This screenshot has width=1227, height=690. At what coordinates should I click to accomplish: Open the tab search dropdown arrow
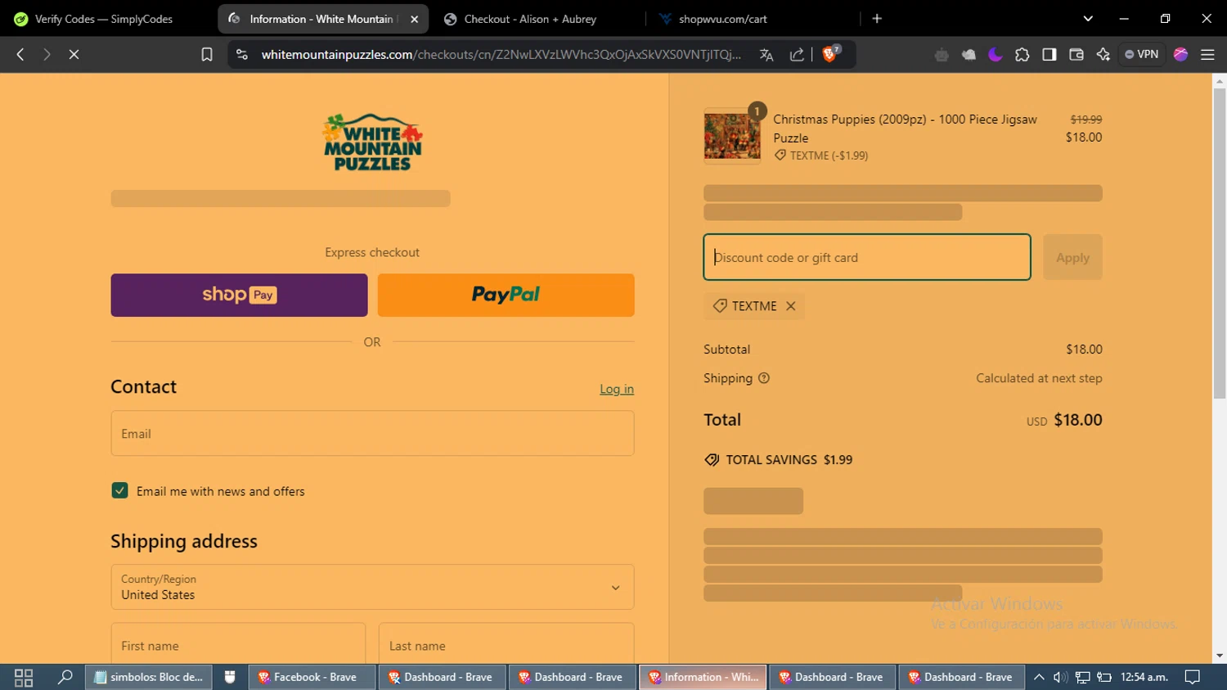(x=1088, y=18)
